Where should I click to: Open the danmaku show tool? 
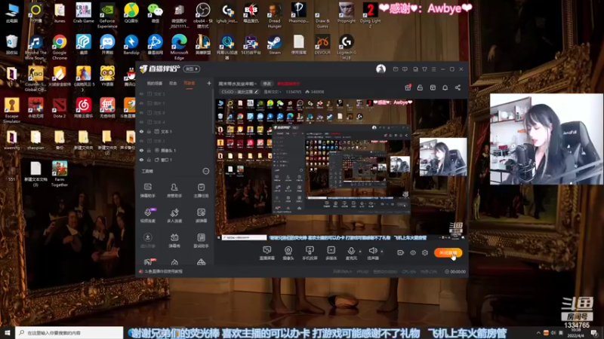174,240
